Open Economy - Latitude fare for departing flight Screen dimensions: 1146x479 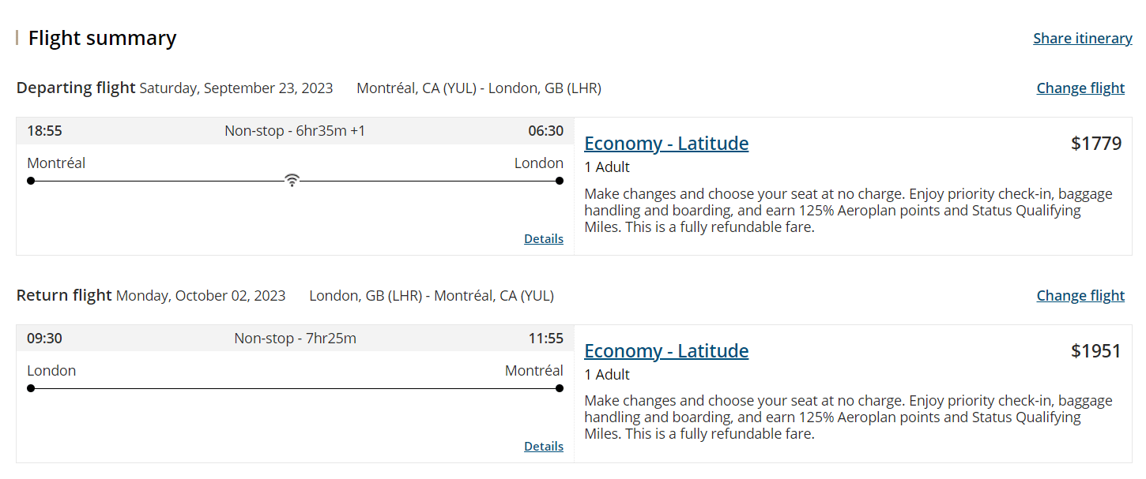666,144
